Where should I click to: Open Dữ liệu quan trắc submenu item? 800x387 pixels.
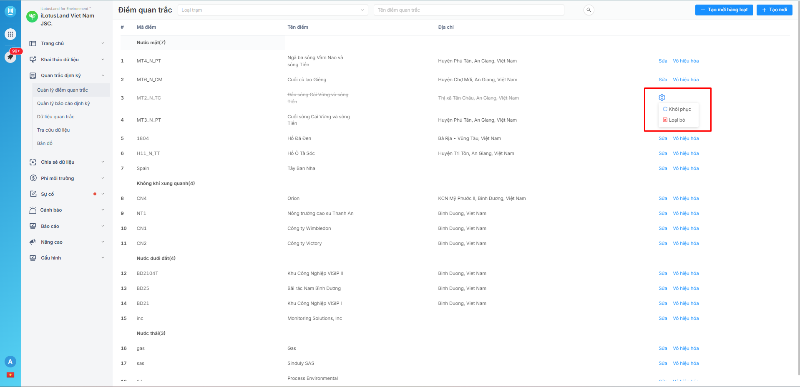click(x=56, y=117)
